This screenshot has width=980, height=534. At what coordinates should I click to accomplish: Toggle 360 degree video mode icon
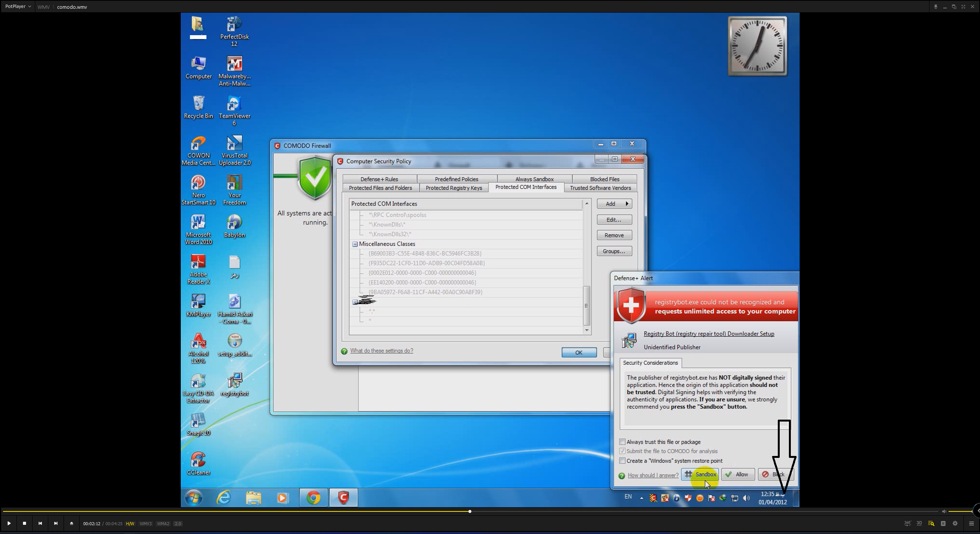point(907,523)
